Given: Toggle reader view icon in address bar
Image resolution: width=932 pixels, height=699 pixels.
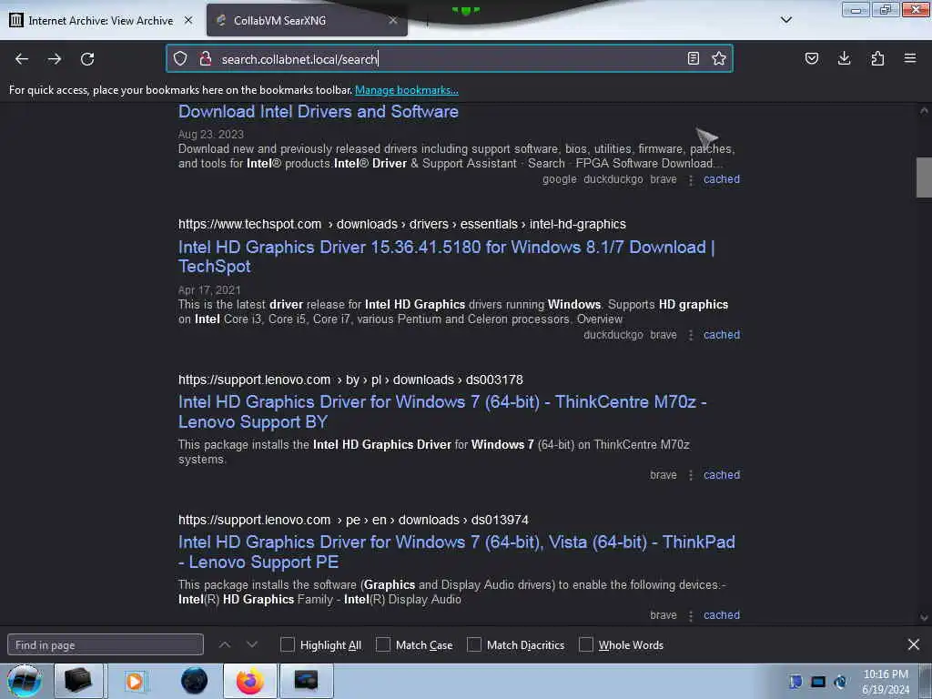Looking at the screenshot, I should click(x=693, y=58).
